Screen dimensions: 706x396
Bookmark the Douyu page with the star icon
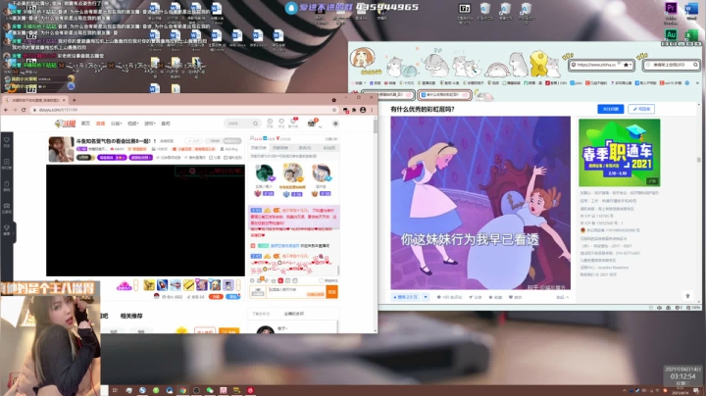coord(334,110)
